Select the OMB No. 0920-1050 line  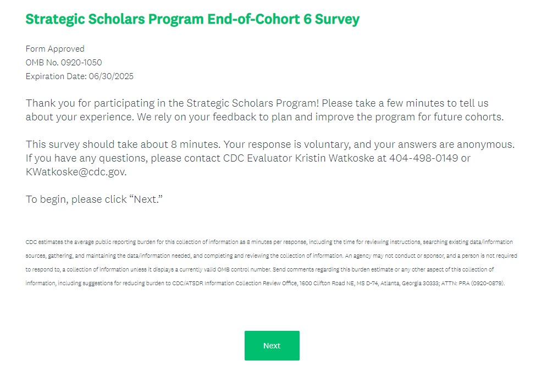(x=64, y=63)
